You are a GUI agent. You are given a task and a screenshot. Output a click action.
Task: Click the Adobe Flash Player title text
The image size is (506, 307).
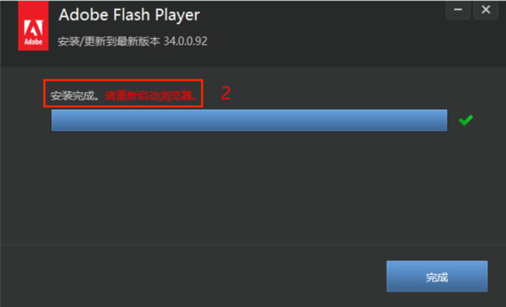pos(129,15)
